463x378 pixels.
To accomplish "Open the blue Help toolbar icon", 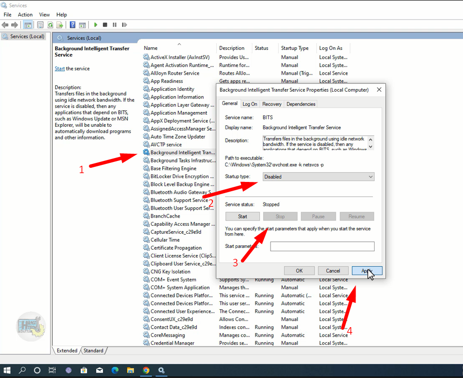I will 72,25.
